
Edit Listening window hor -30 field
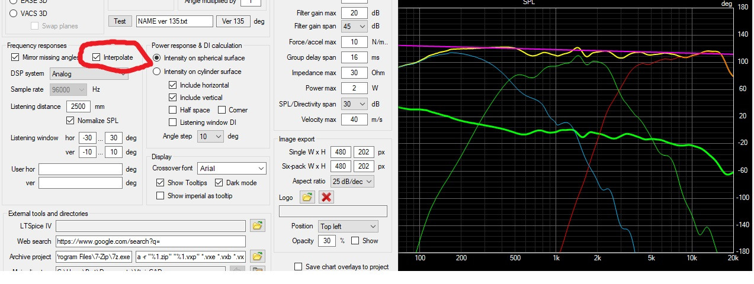pyautogui.click(x=88, y=138)
